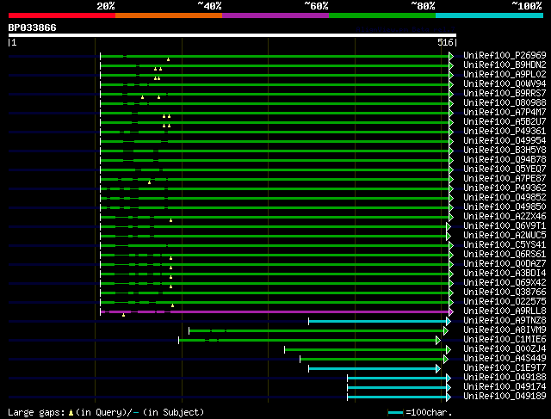This screenshot has height=419, width=551.
Task: Click the yellow gap marker on the P26969 row
Action: coord(168,59)
